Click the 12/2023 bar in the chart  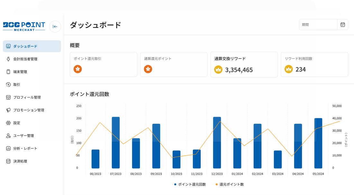217,143
